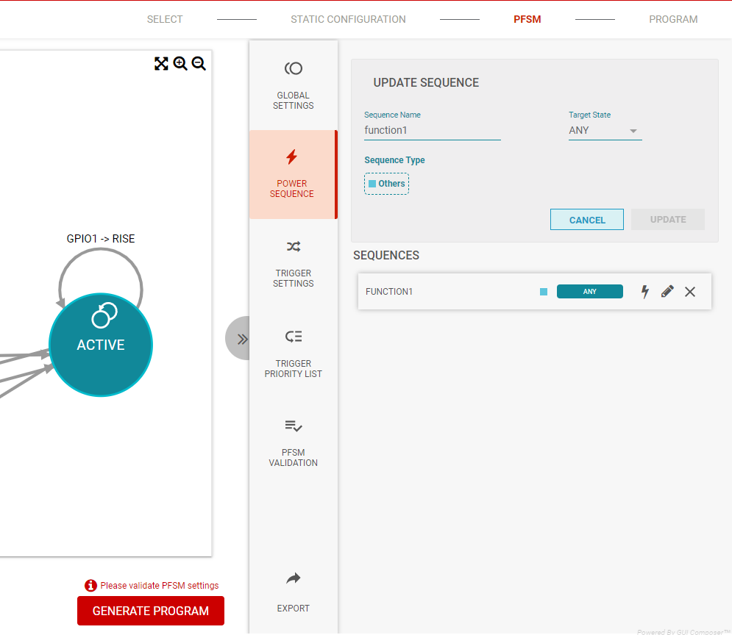
Task: Click the Sequence Name input field
Action: (x=432, y=131)
